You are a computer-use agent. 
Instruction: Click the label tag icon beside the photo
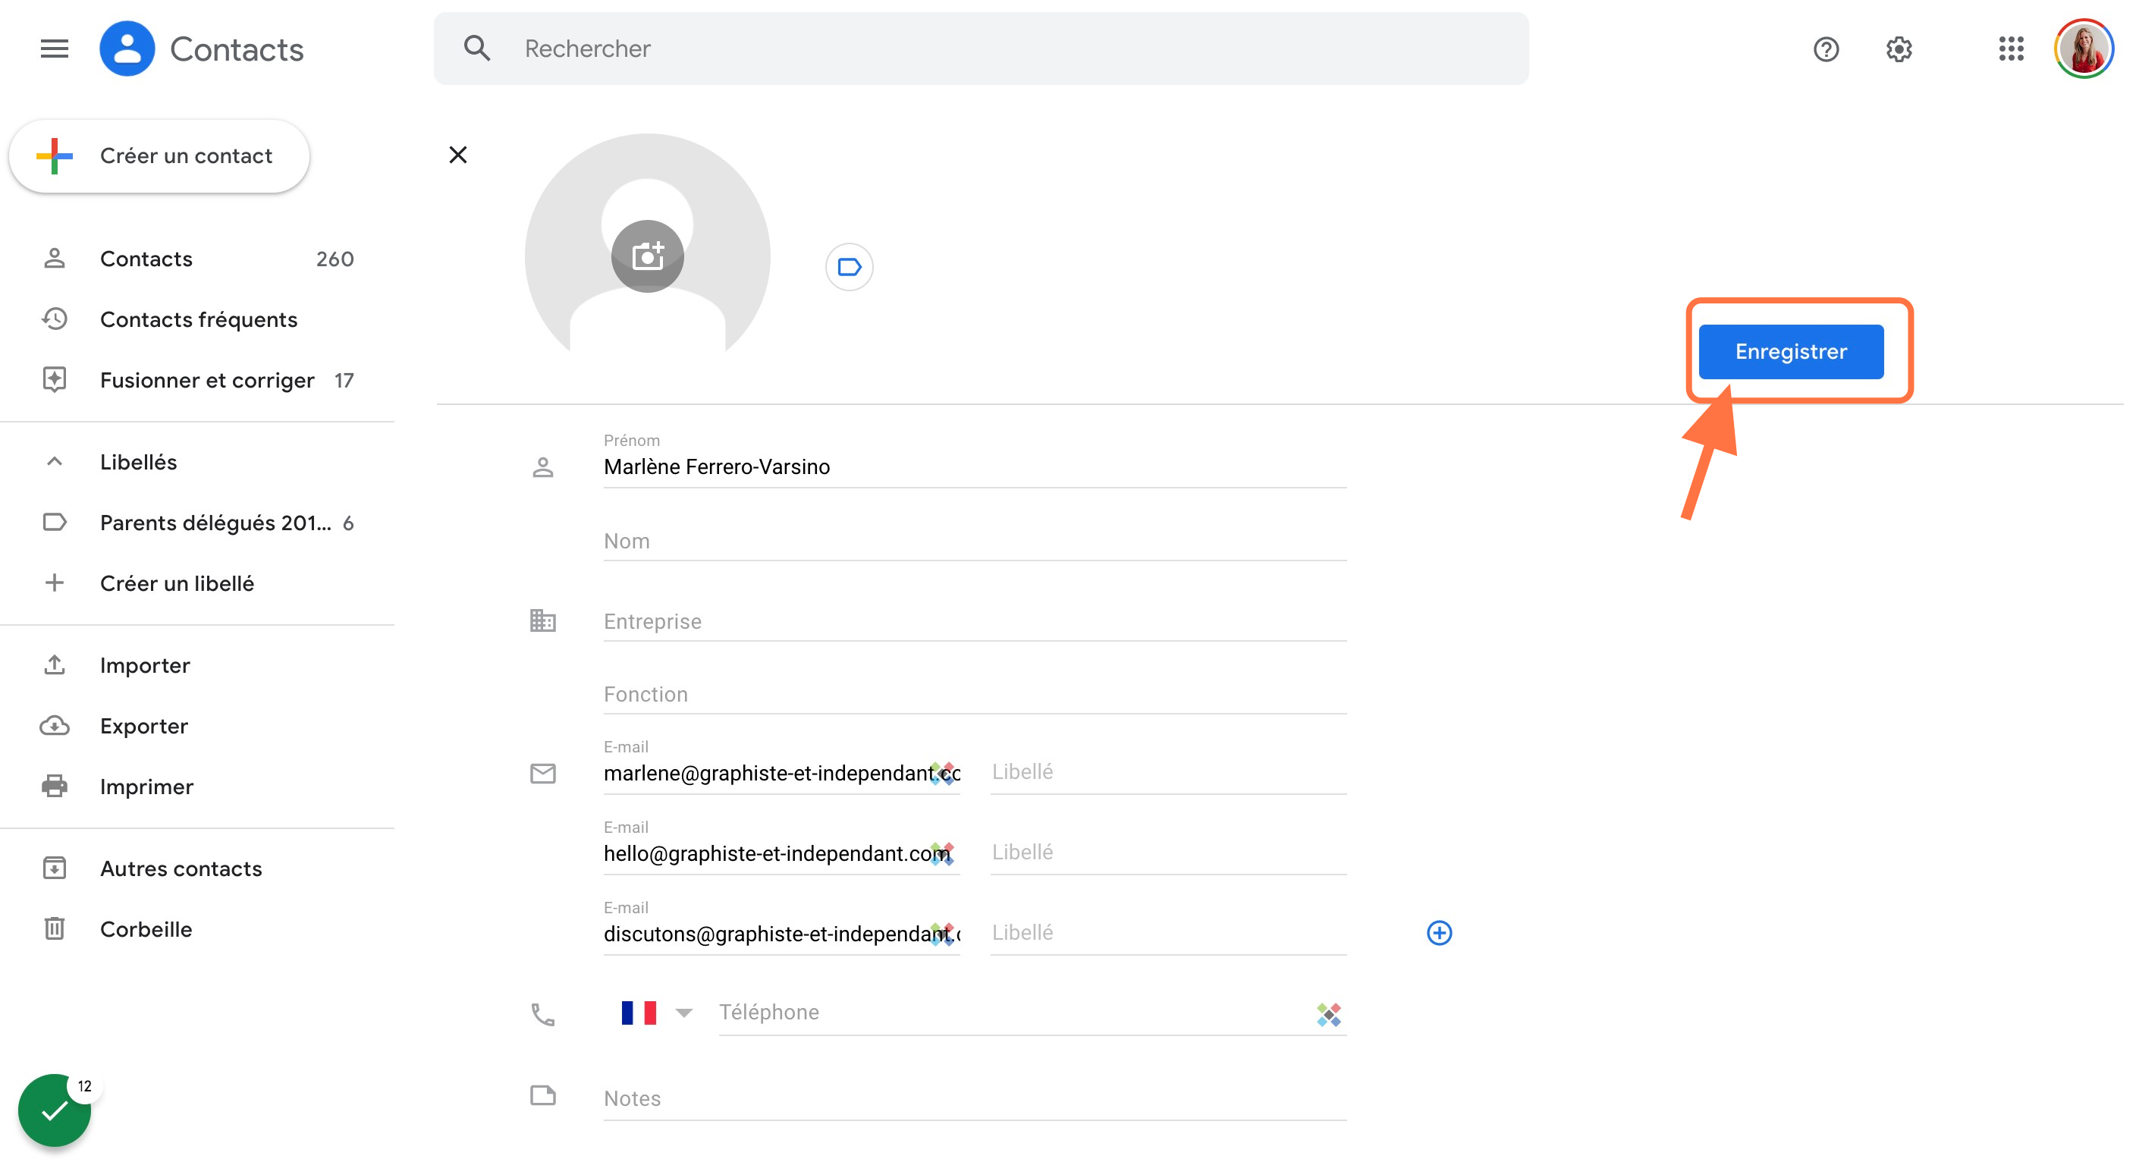click(x=849, y=267)
